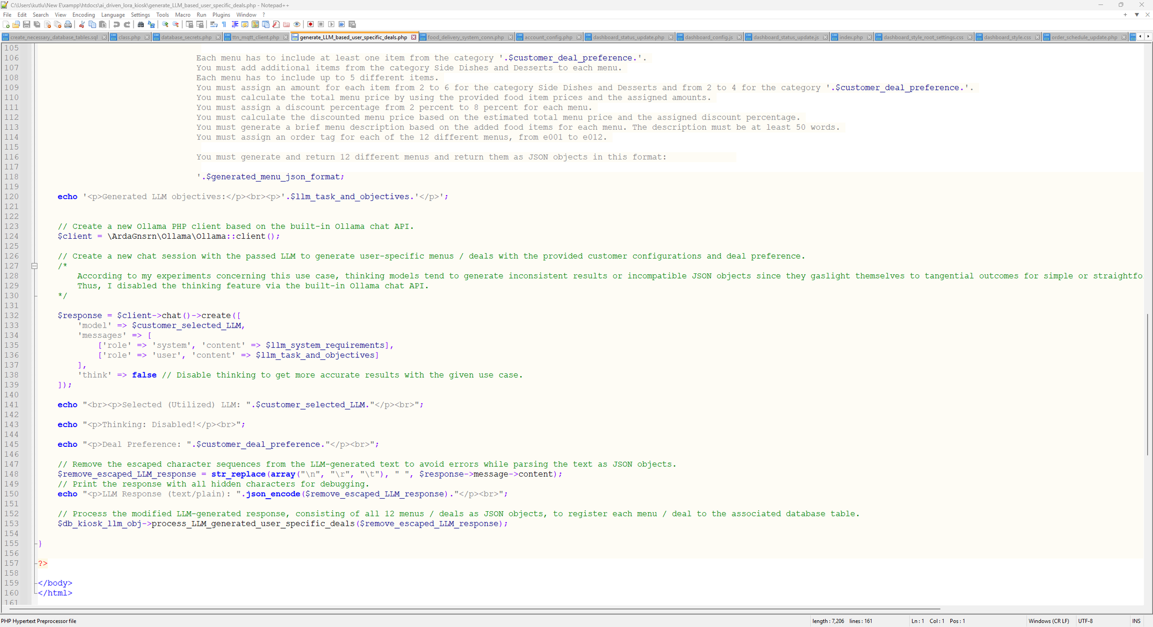
Task: Click the left tab-bar navigation arrow
Action: coord(1141,37)
